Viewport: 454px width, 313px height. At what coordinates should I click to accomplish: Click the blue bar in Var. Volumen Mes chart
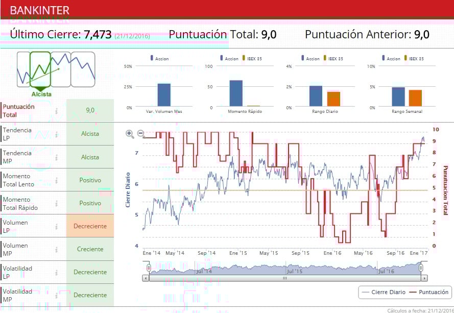(164, 95)
